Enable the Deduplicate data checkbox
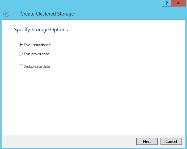The image size is (187, 149). (x=21, y=66)
